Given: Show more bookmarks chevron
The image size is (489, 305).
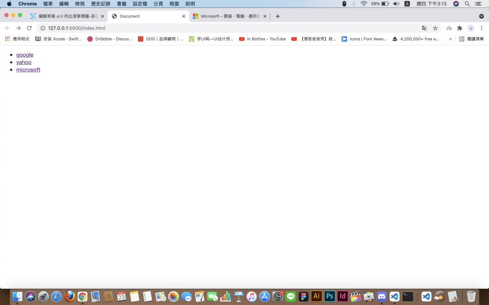Looking at the screenshot, I should tap(450, 39).
